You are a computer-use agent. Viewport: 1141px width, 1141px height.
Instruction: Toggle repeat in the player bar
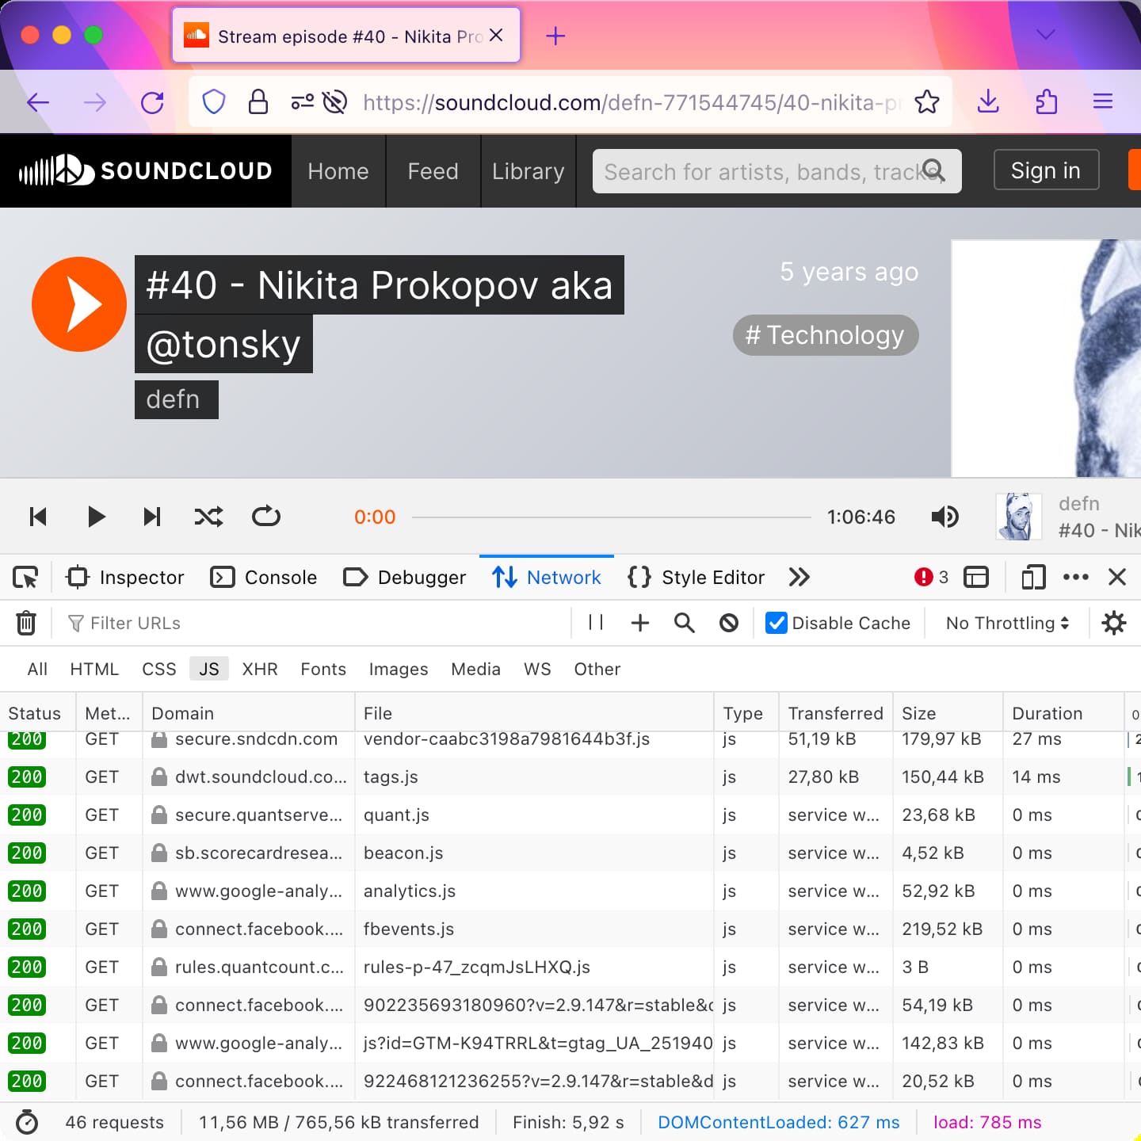[266, 517]
